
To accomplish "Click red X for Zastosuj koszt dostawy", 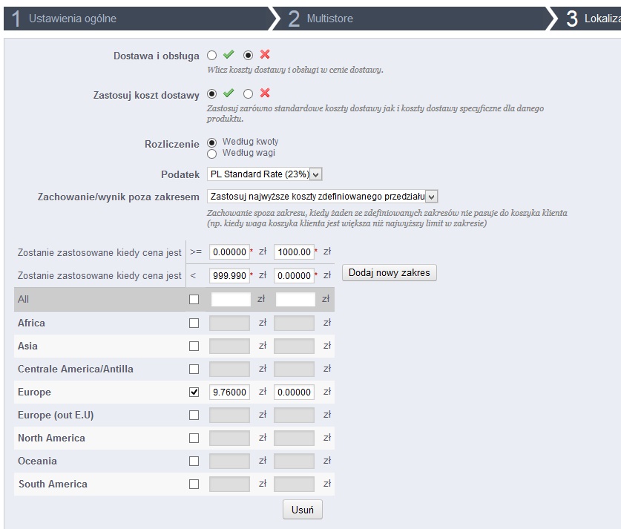I will pos(265,93).
